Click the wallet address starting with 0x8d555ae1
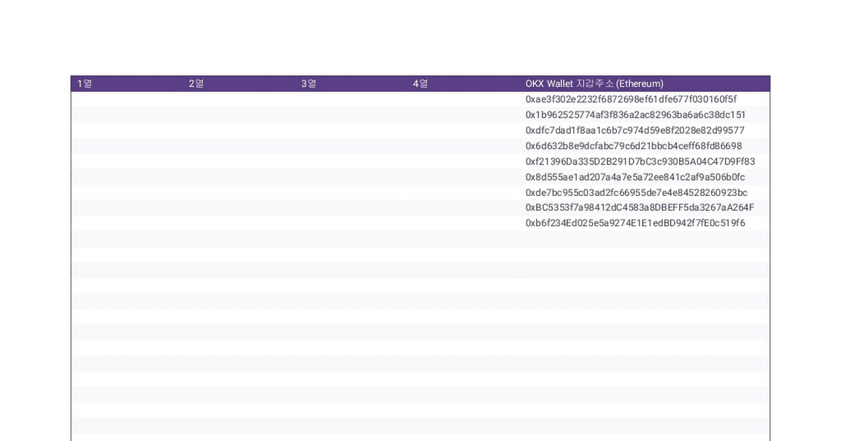The height and width of the screenshot is (441, 841). (x=635, y=177)
